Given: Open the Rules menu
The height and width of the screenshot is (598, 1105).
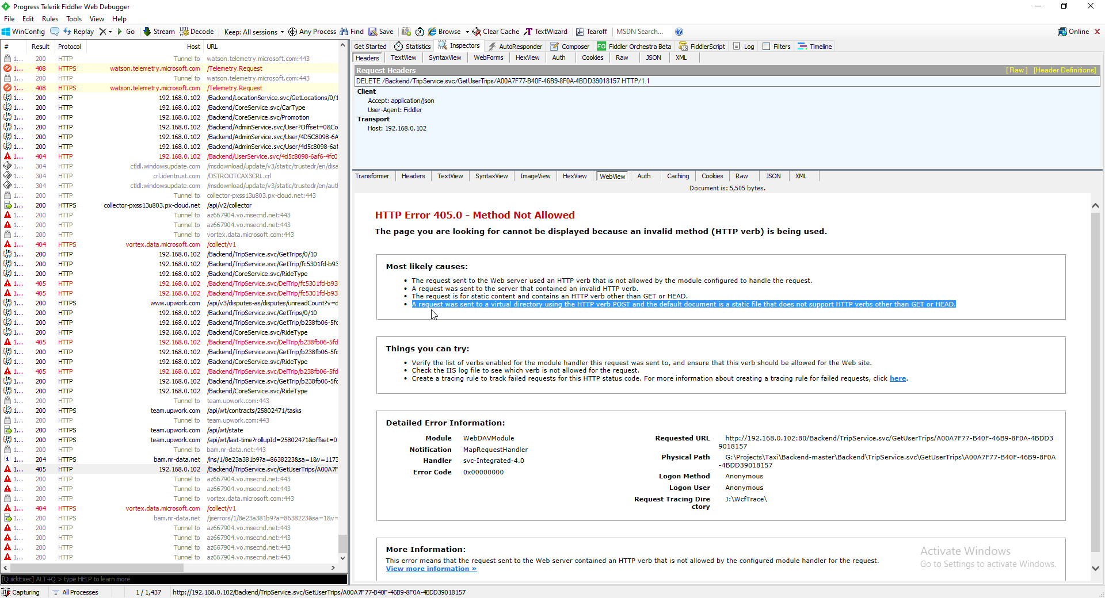Looking at the screenshot, I should click(50, 19).
